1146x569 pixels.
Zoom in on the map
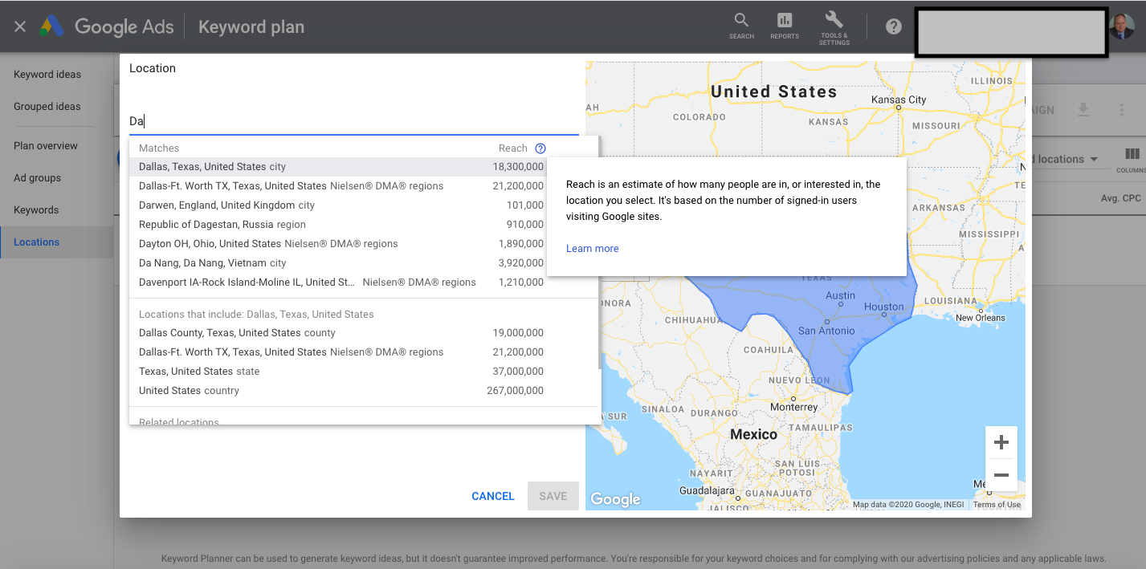pyautogui.click(x=1001, y=442)
